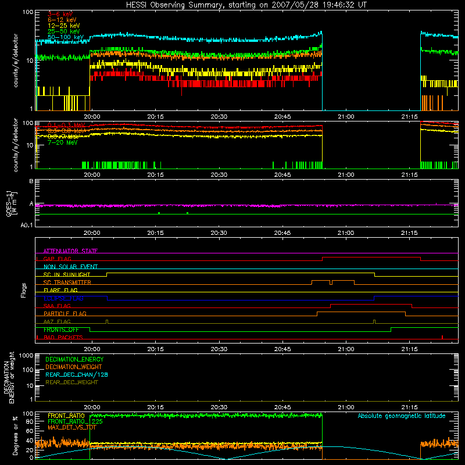465x465 pixels.
Task: Click the red BAD_PACKETS spike near 21:22
Action: coord(442,337)
